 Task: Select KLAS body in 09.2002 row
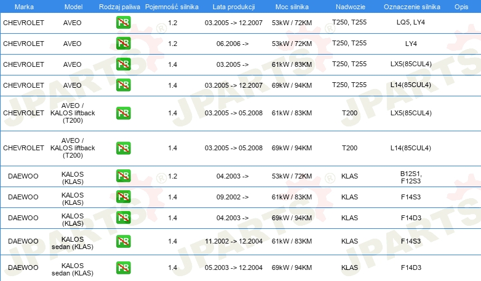350,197
